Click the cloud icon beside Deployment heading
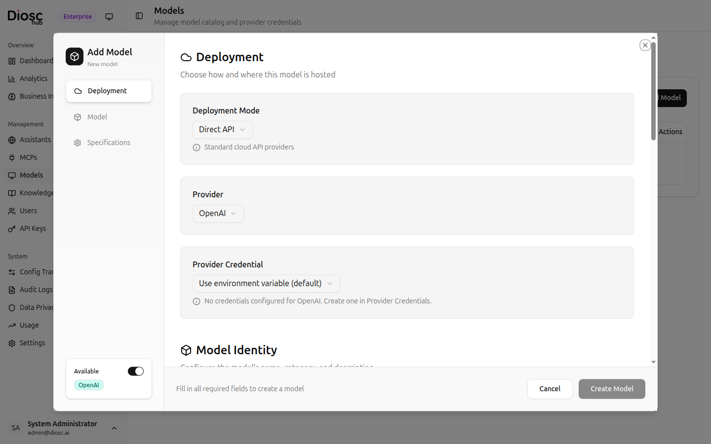Viewport: 711px width, 444px height. (186, 58)
